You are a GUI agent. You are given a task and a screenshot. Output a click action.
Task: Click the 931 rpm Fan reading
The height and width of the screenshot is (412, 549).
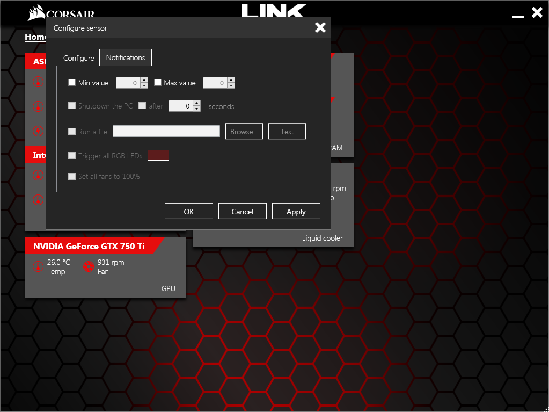[x=111, y=266]
